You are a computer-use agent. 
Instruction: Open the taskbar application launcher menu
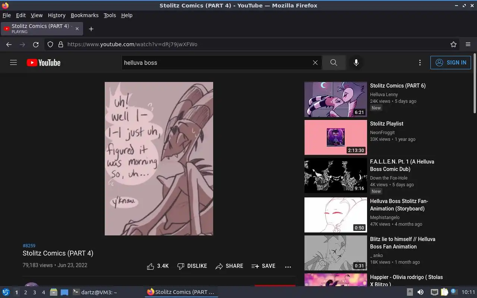pos(6,292)
